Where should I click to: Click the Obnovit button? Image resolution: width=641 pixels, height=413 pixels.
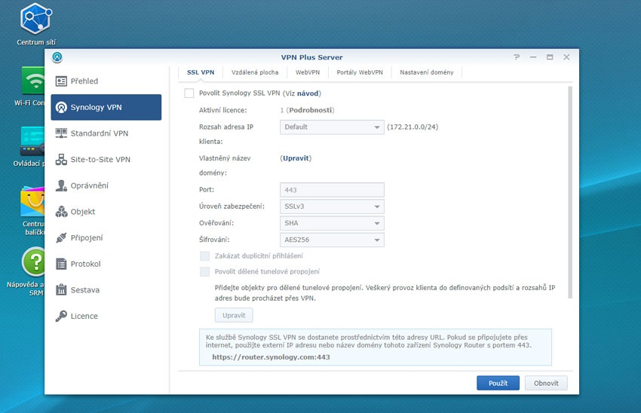tap(546, 383)
